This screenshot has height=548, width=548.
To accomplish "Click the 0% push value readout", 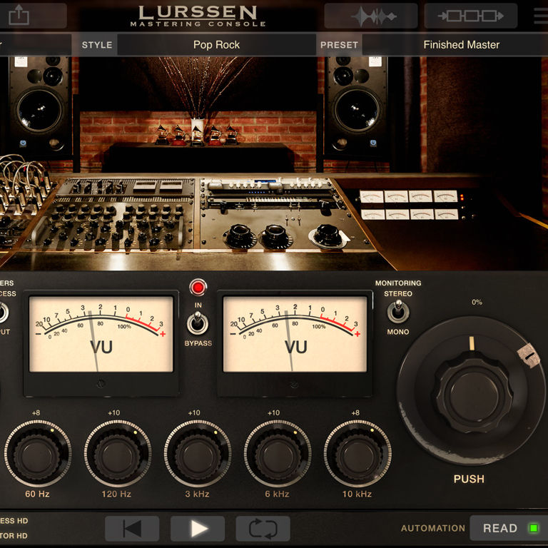I will coord(477,302).
